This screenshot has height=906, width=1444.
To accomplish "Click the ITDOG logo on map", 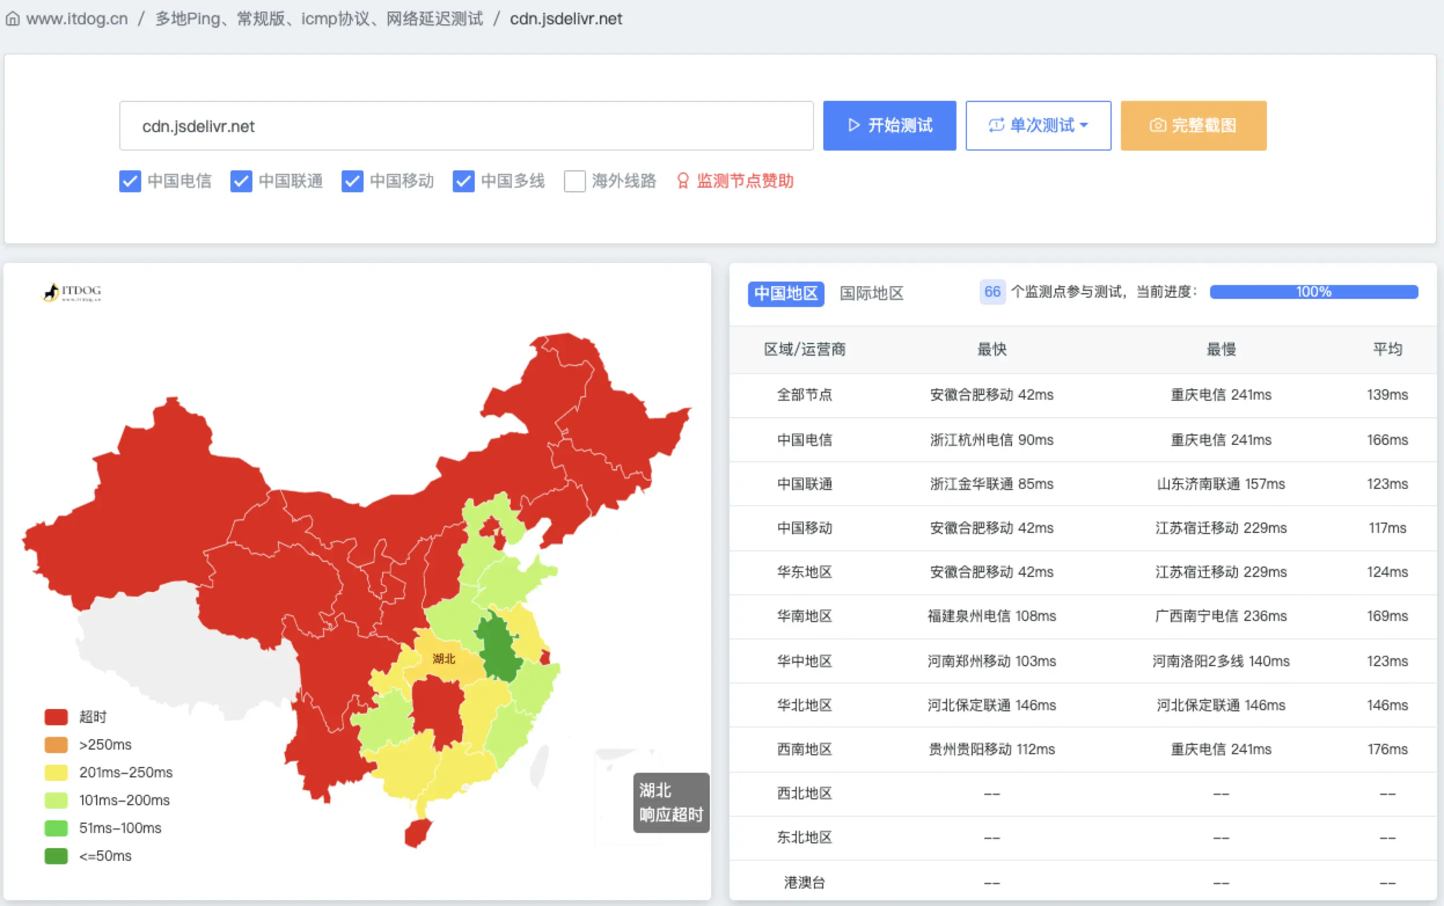I will (x=72, y=292).
